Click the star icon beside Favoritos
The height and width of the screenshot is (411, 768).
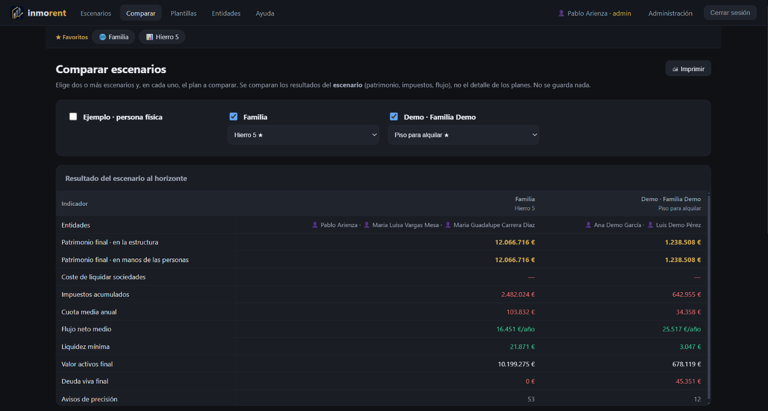pyautogui.click(x=58, y=37)
